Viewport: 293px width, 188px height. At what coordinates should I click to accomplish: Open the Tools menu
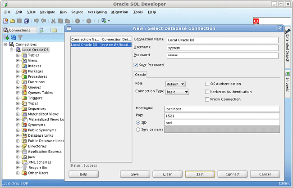pos(138,12)
